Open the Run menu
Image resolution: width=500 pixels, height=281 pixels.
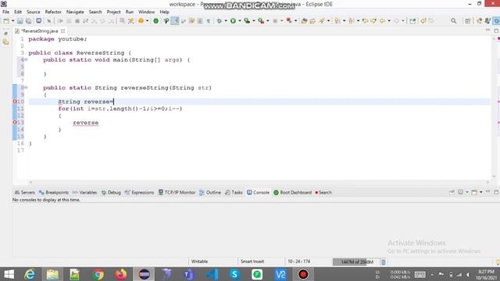pos(130,12)
